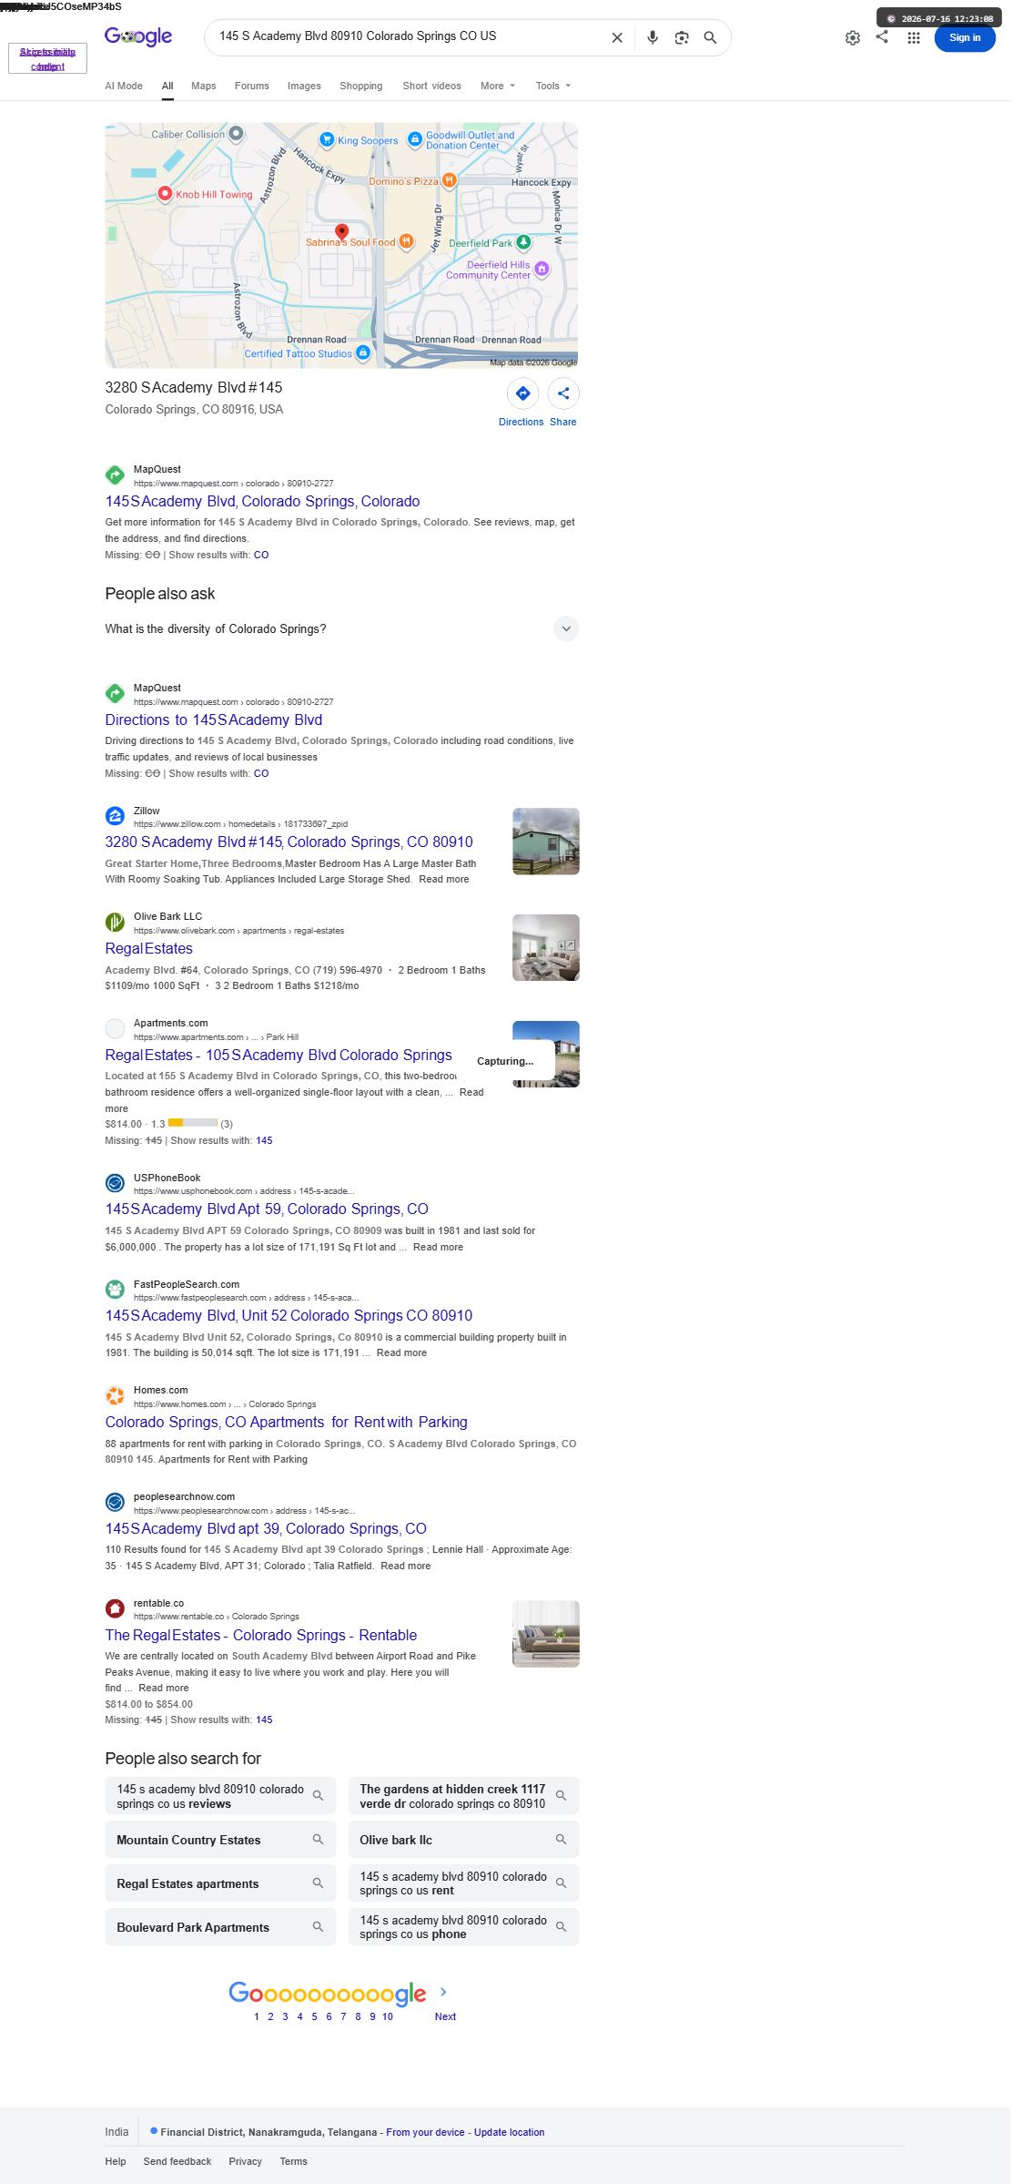The width and height of the screenshot is (1023, 2184).
Task: Open quick settings gear icon
Action: [x=853, y=37]
